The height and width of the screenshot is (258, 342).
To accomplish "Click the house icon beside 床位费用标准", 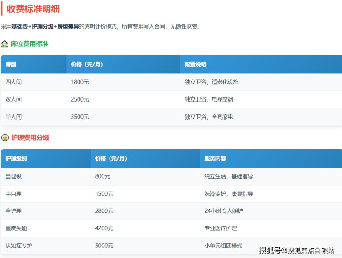I will point(5,44).
